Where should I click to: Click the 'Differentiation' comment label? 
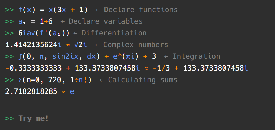[x=114, y=33]
